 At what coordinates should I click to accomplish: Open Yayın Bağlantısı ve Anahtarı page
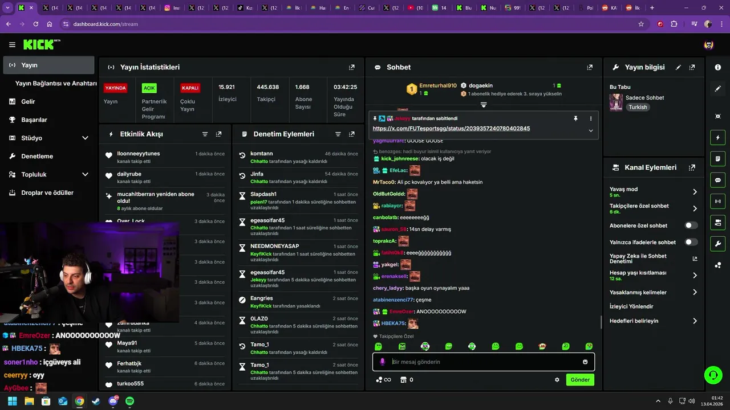[56, 83]
